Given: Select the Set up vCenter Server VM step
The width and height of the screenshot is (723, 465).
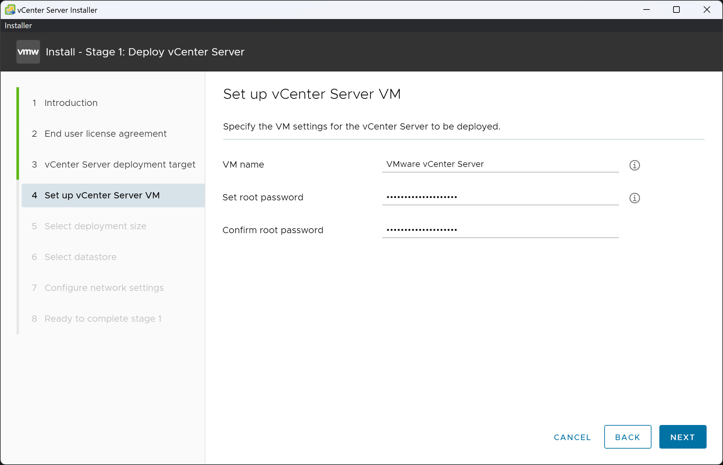Looking at the screenshot, I should 102,195.
